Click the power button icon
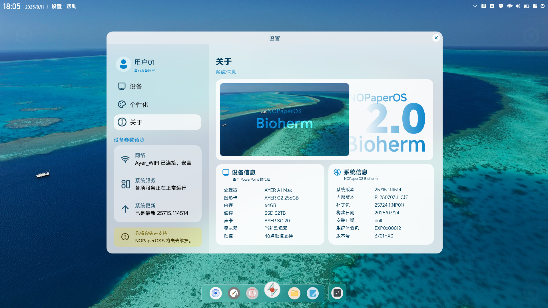 point(543,6)
